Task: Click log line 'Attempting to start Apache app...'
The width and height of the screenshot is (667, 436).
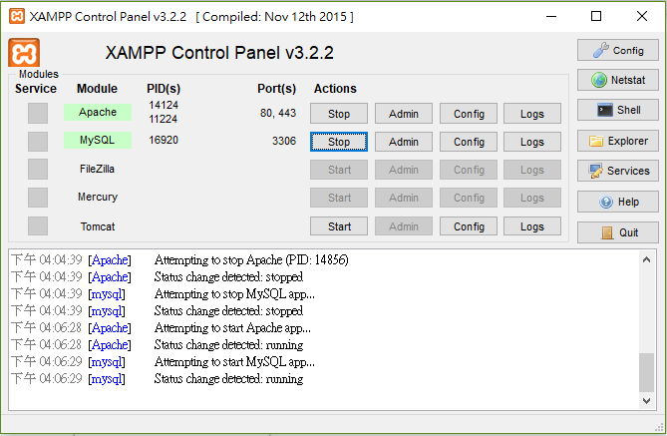Action: [232, 328]
